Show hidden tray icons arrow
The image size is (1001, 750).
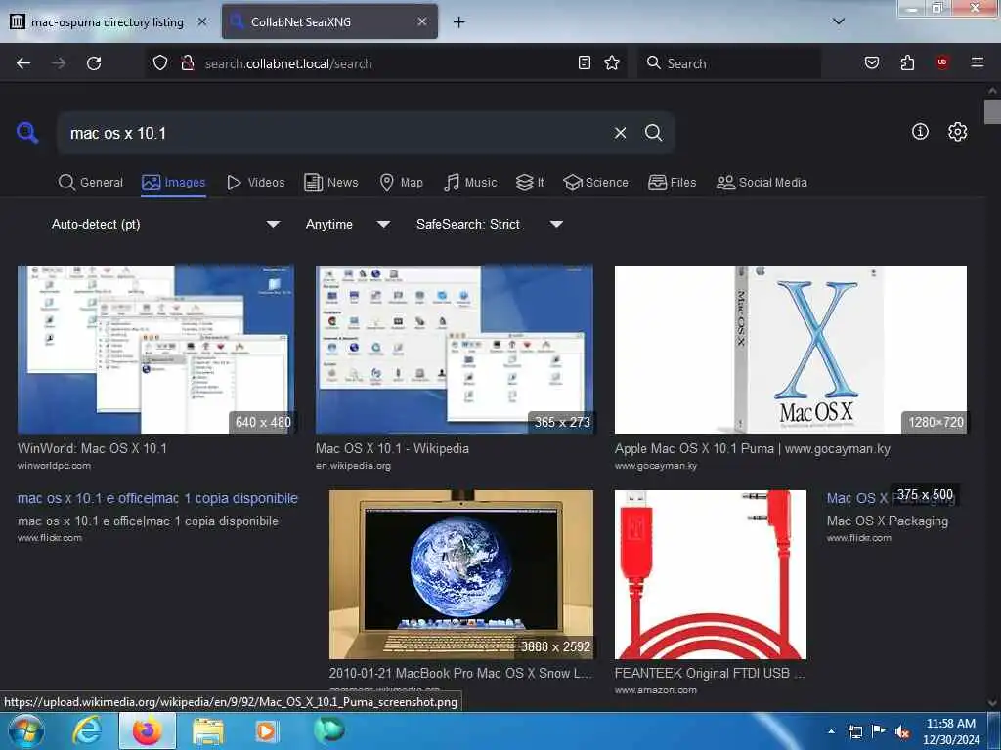831,731
